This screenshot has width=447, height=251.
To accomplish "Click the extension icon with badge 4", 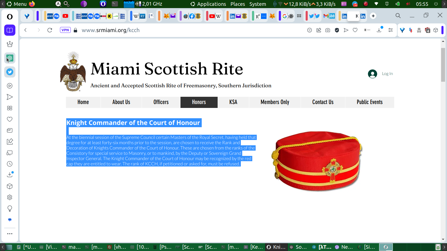I will point(427,30).
